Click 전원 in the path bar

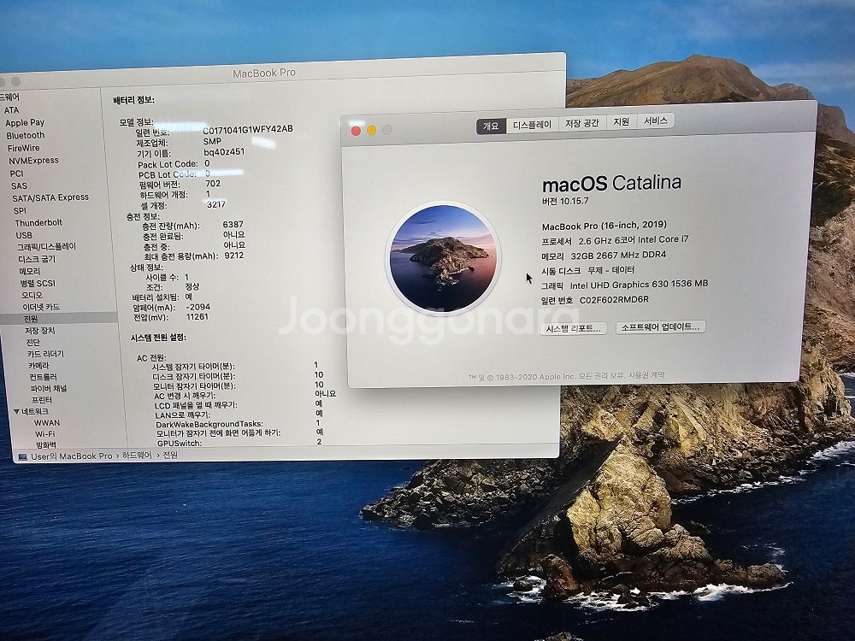tap(170, 455)
